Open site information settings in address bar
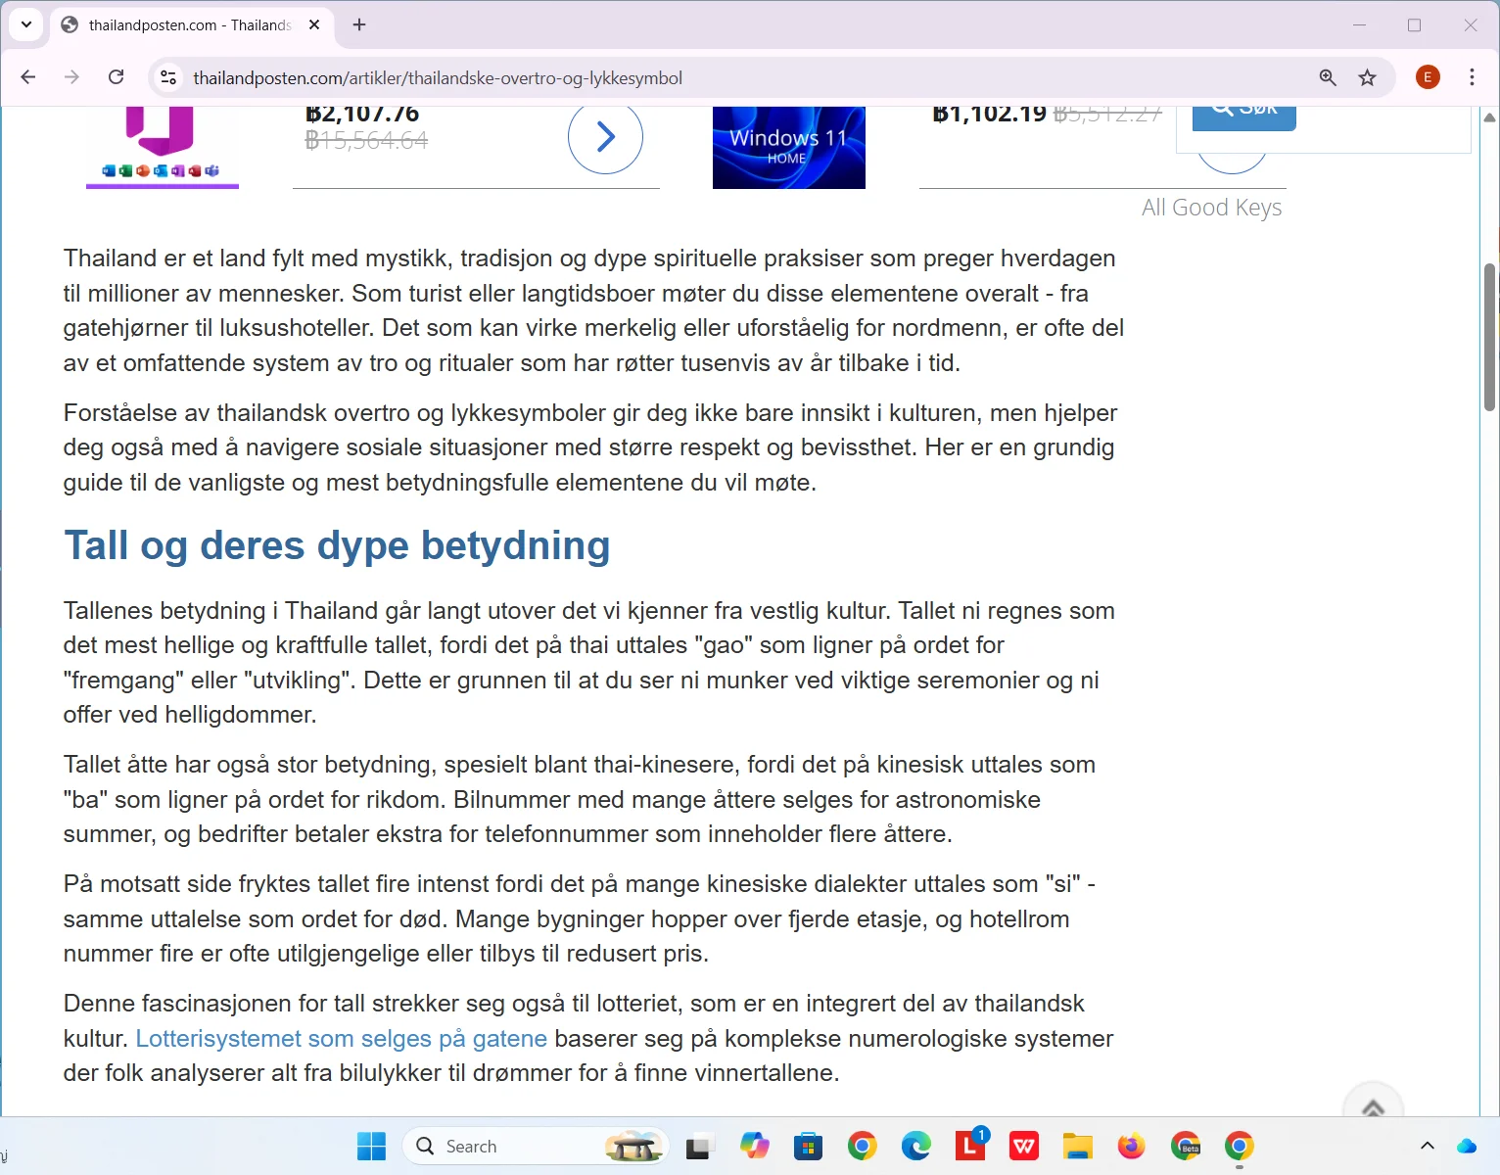 coord(167,77)
